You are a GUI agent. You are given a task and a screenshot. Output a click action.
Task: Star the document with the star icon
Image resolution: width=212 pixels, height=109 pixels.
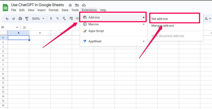pyautogui.click(x=70, y=5)
